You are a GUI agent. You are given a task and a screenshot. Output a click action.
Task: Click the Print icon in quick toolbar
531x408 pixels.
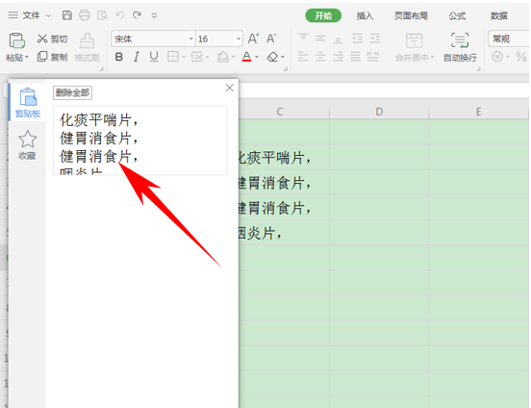85,15
